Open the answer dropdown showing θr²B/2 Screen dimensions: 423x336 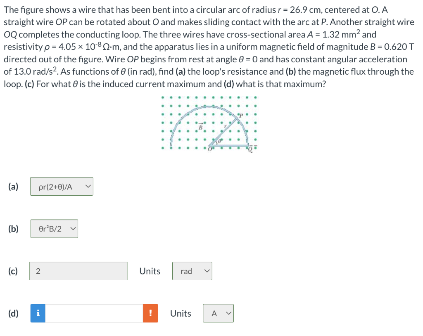coord(54,229)
